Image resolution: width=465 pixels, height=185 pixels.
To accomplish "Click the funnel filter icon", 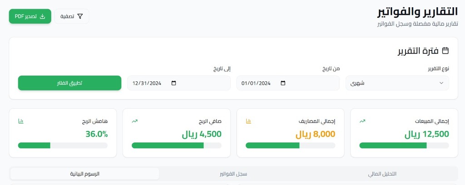I will [80, 16].
